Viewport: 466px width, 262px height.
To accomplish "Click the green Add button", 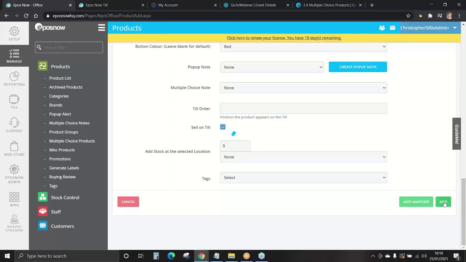I will pyautogui.click(x=443, y=202).
